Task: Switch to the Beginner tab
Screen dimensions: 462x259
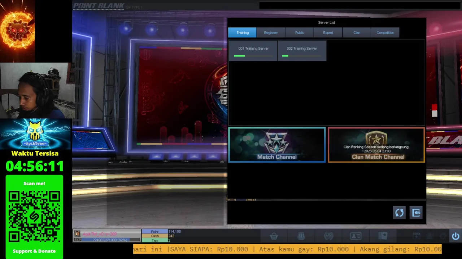Action: (x=271, y=33)
